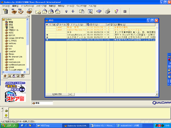Viewport: 171px width, 128px height.
Task: Open the Out mailbox toolbar icon
Action: (x=21, y=11)
